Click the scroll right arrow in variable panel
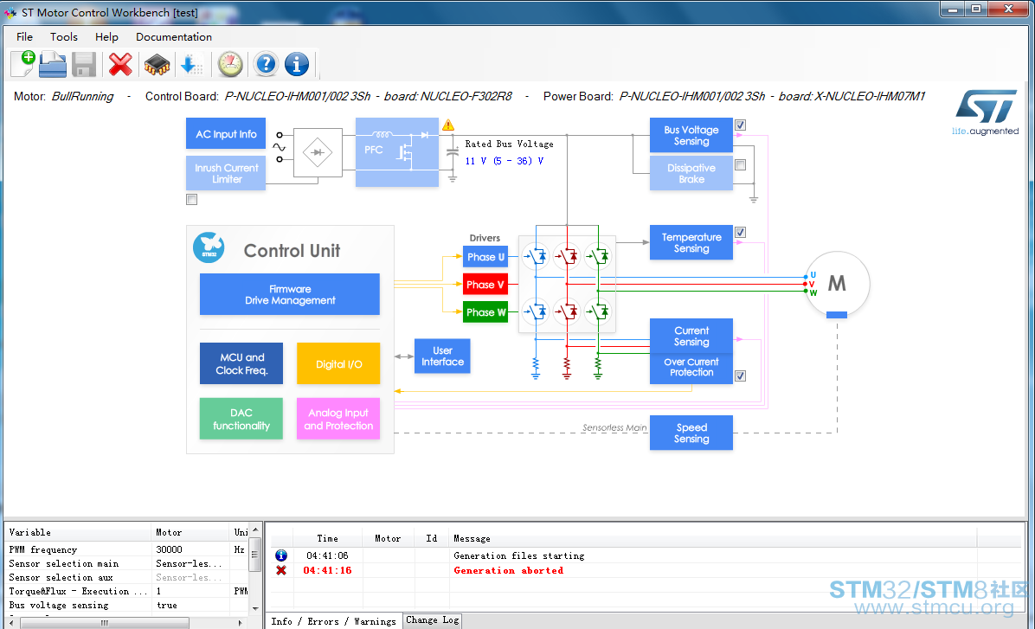Image resolution: width=1035 pixels, height=629 pixels. (241, 623)
